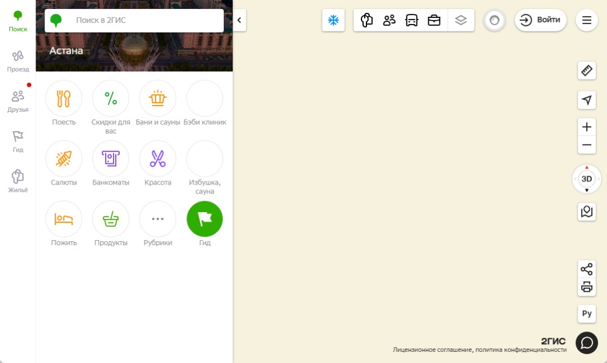Image resolution: width=607 pixels, height=363 pixels.
Task: Click the share map icon
Action: (x=587, y=269)
